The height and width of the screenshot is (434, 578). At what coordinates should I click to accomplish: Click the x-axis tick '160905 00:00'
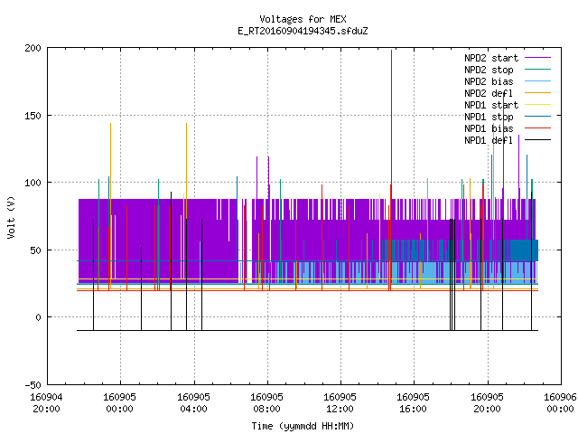coord(120,403)
